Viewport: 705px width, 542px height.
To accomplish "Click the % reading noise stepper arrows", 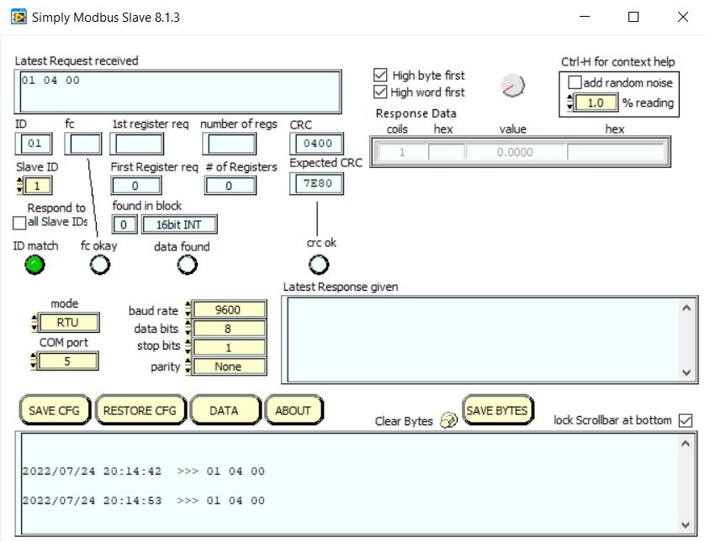I will tap(570, 103).
